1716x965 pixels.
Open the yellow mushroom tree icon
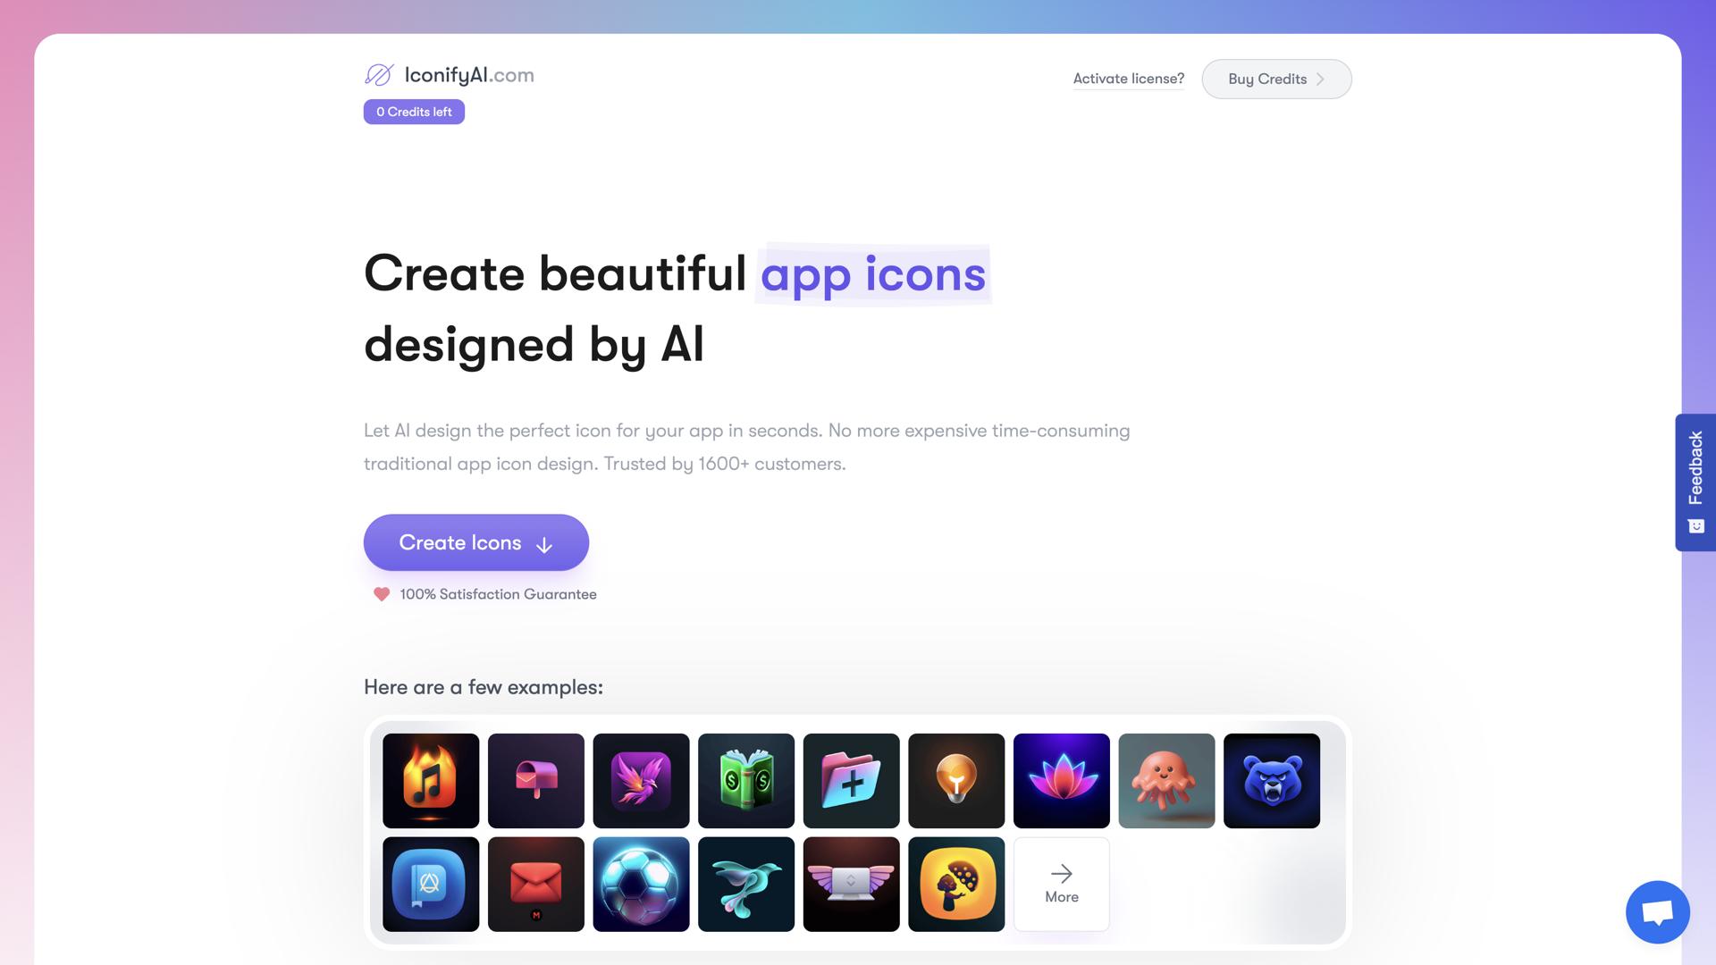tap(956, 885)
